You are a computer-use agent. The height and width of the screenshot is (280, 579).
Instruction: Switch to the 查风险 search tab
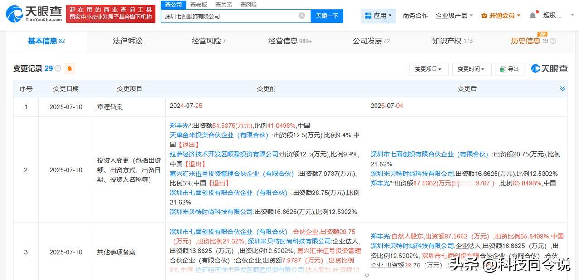[x=248, y=5]
